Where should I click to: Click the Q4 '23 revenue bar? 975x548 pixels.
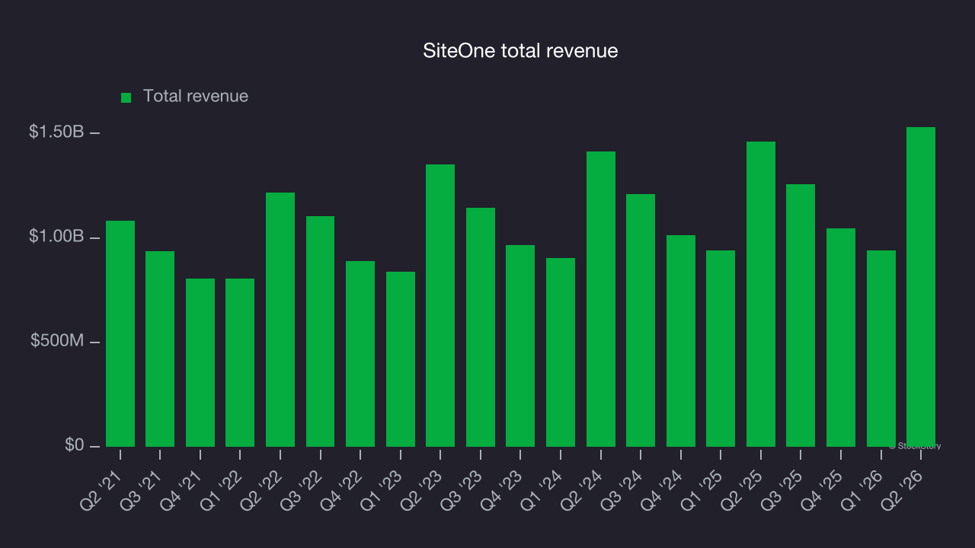pyautogui.click(x=520, y=346)
